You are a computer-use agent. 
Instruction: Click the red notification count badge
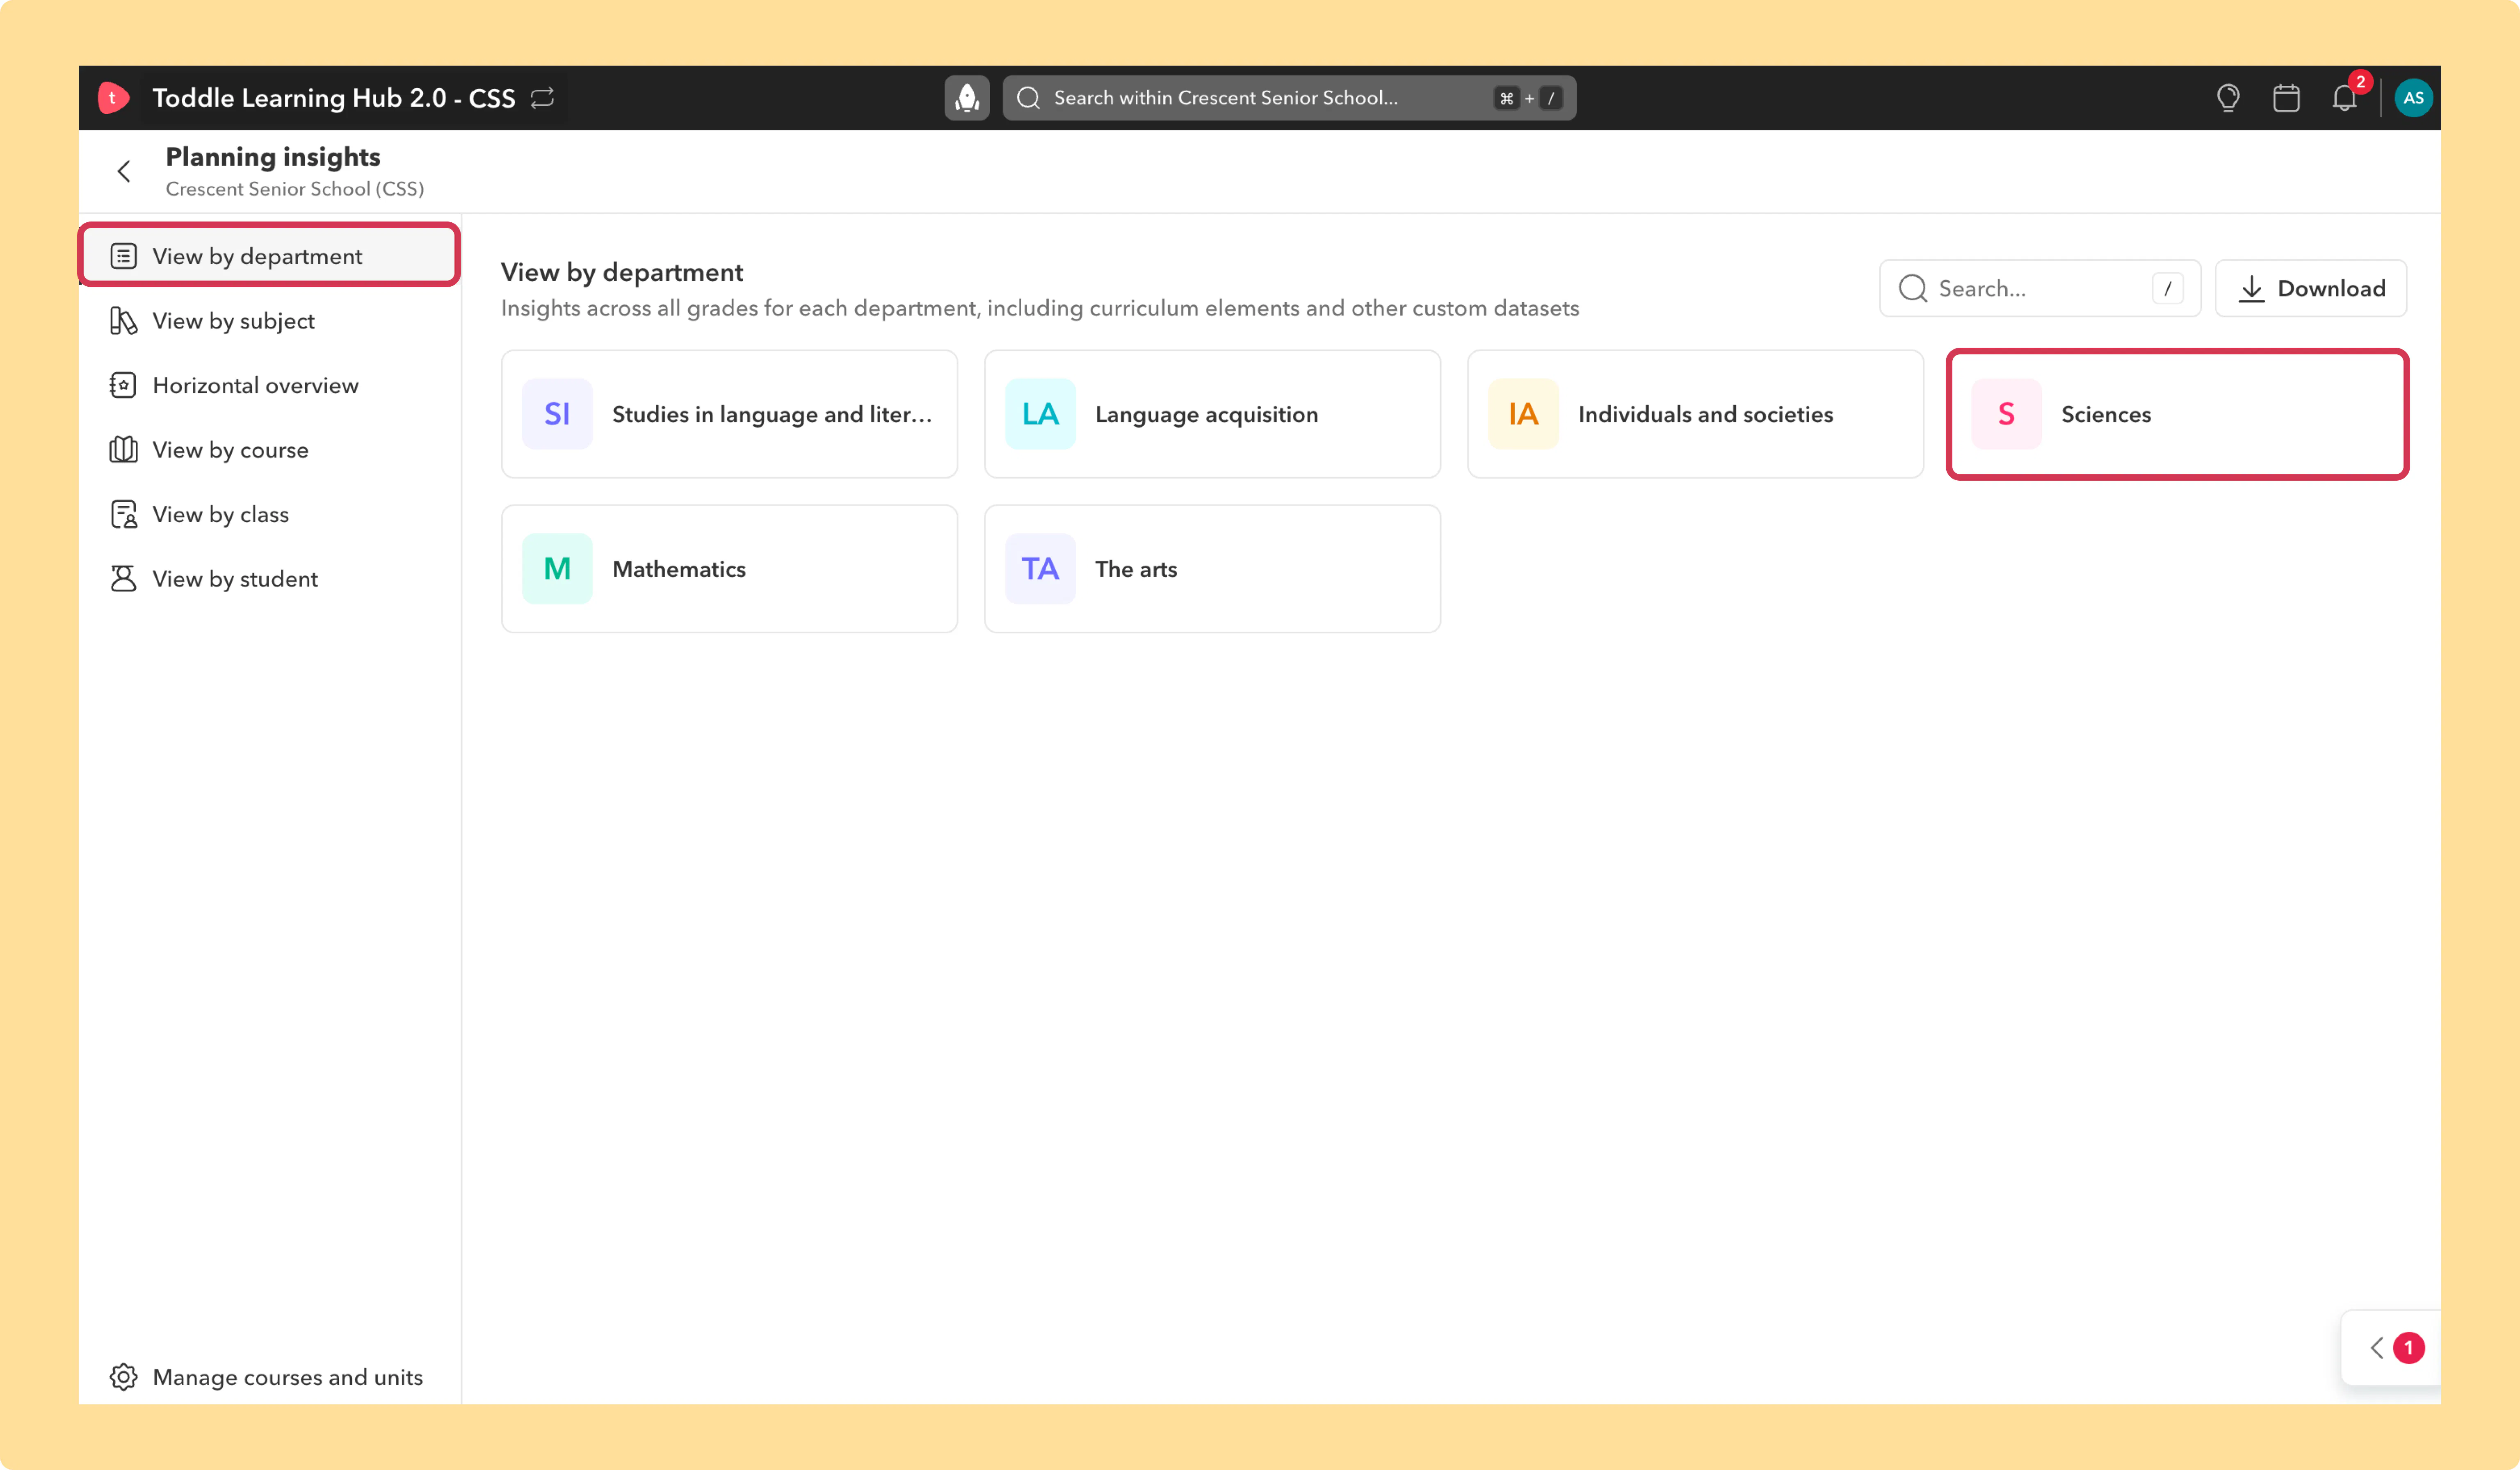(x=2360, y=82)
